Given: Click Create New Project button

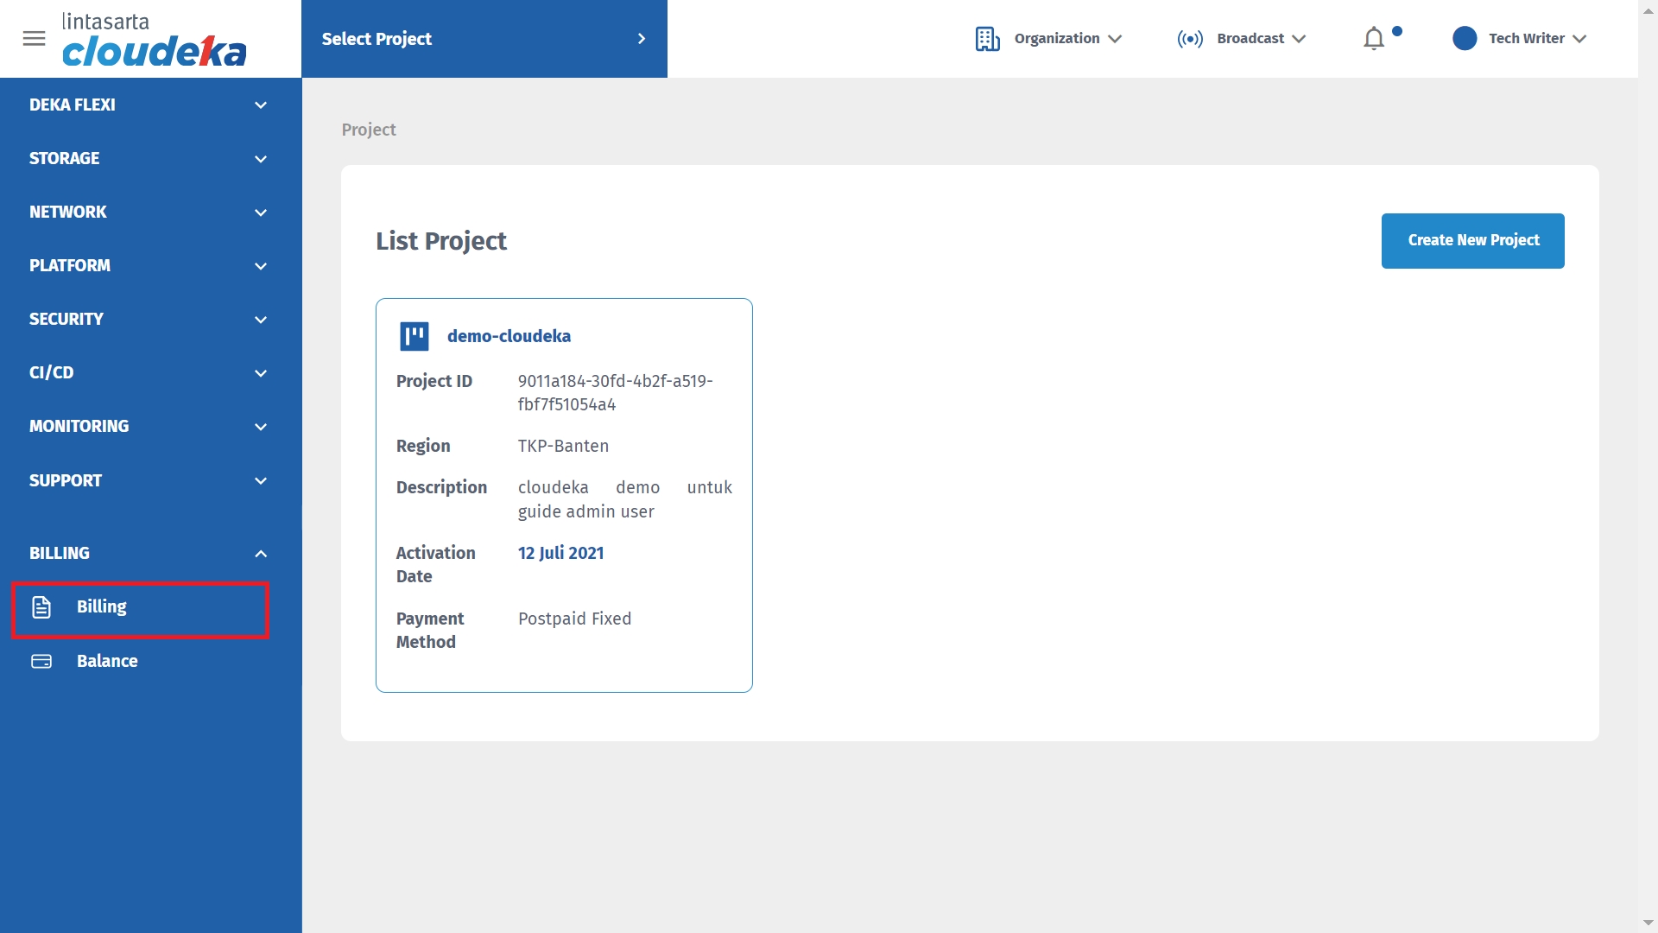Looking at the screenshot, I should tap(1472, 241).
